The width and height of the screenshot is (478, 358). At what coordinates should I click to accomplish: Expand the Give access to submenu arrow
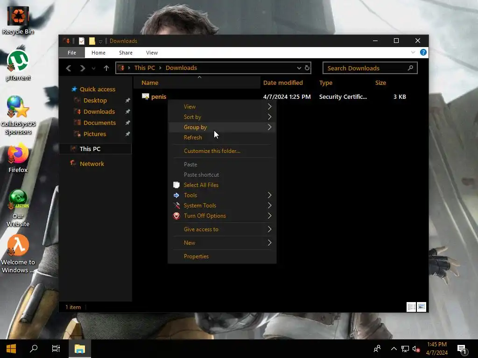pos(269,229)
